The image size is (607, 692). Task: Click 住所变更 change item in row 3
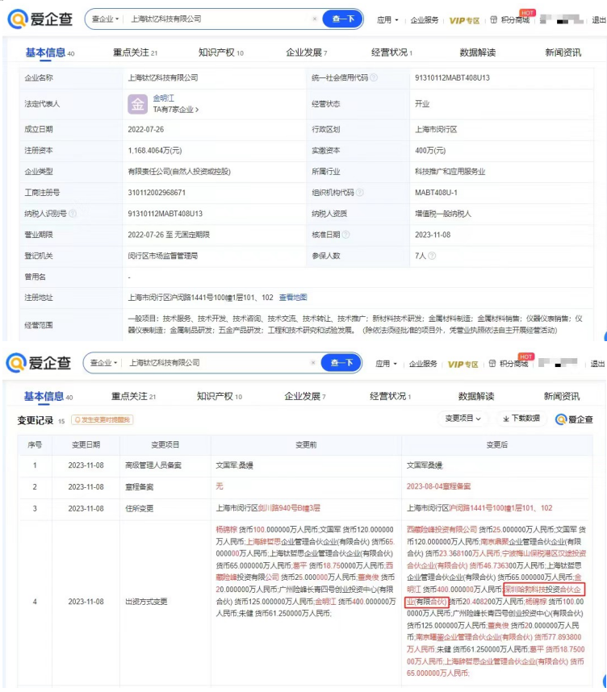click(139, 508)
